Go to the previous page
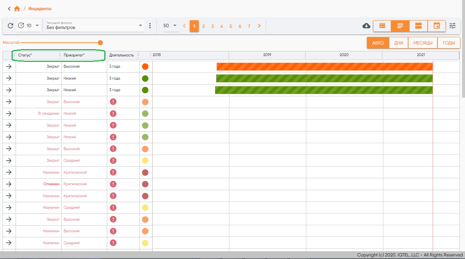 [184, 26]
